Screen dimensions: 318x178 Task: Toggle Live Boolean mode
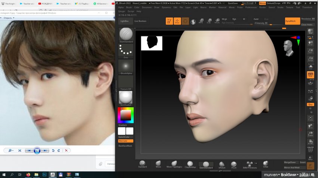[140, 21]
